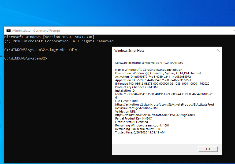Click the Application ID line
Image resolution: width=235 pixels, height=164 pixels.
coord(153,80)
